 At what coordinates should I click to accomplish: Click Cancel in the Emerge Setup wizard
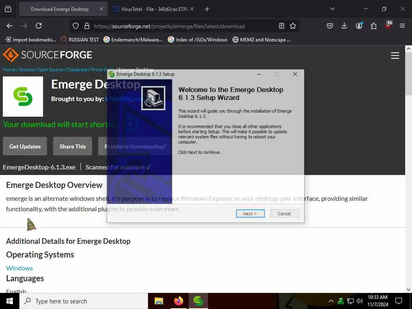[x=284, y=214]
